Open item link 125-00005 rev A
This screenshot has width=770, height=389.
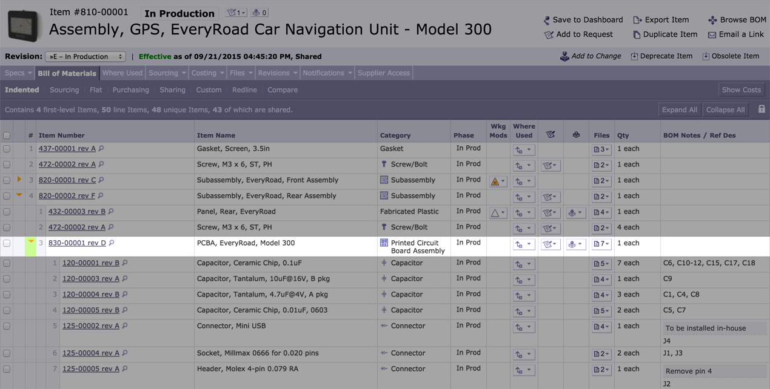pyautogui.click(x=91, y=369)
